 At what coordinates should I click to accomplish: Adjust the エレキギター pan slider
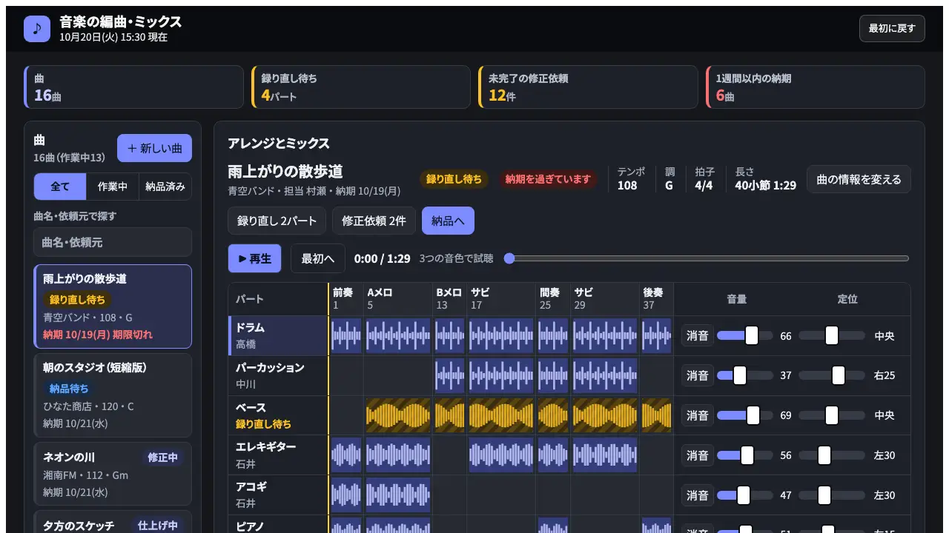pyautogui.click(x=832, y=455)
